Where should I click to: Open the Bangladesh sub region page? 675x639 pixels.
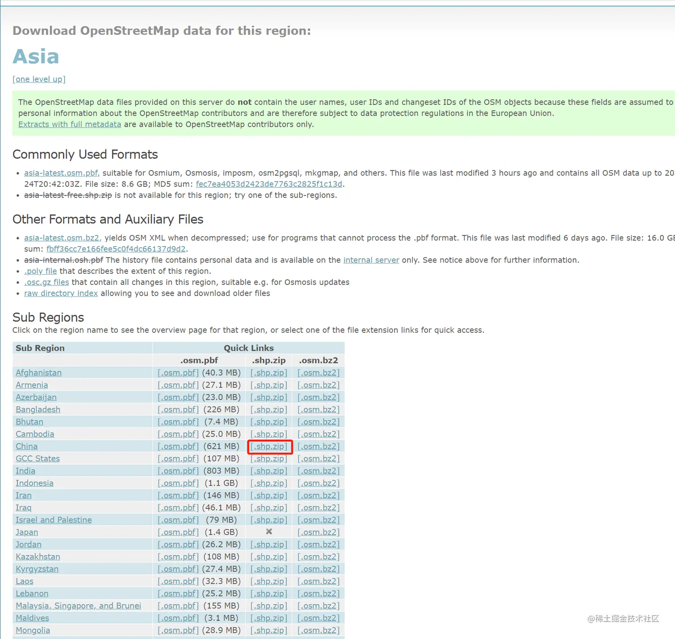38,409
